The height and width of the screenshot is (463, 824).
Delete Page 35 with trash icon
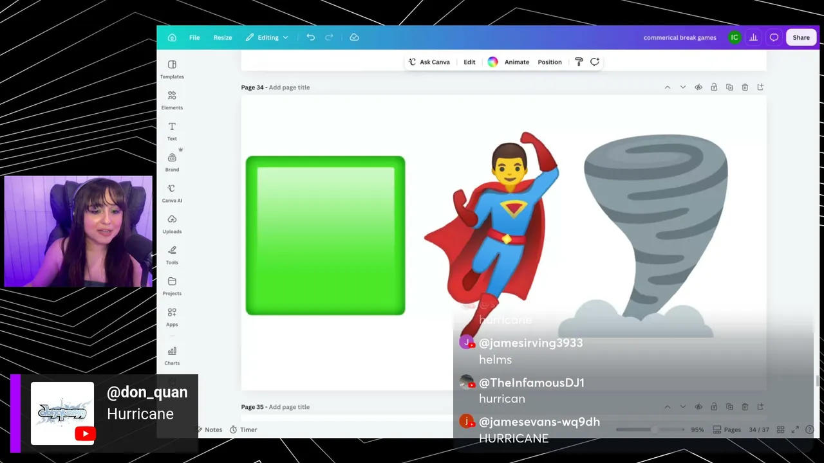(745, 407)
